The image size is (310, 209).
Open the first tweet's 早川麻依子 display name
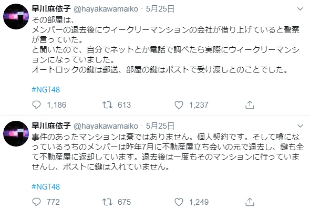point(51,9)
